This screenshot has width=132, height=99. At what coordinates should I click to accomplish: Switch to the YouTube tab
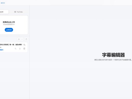click(x=18, y=12)
